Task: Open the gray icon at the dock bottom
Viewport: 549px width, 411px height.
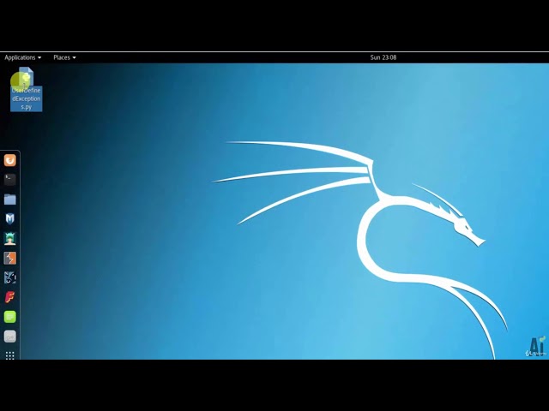Action: tap(9, 337)
